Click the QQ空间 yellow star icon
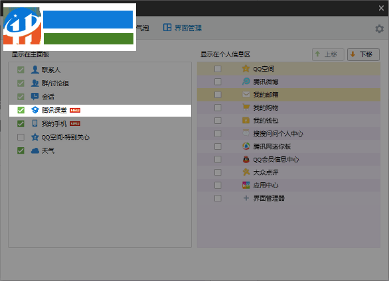The width and height of the screenshot is (389, 281). [x=246, y=68]
